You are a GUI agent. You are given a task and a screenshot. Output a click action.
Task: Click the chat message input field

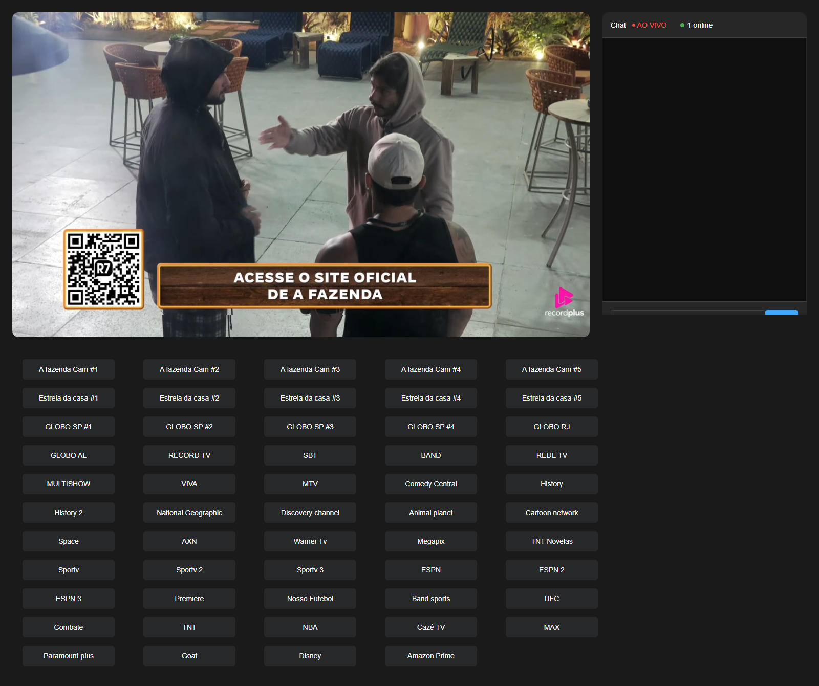click(687, 312)
